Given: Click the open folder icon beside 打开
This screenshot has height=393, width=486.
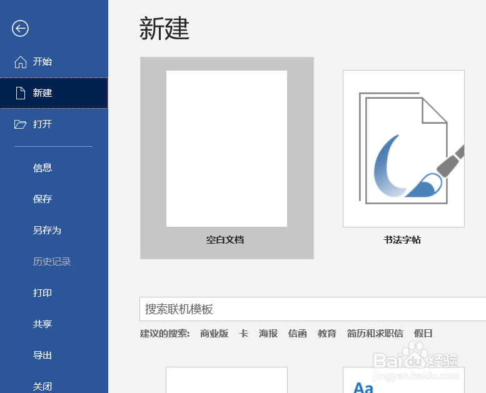Looking at the screenshot, I should coord(21,124).
